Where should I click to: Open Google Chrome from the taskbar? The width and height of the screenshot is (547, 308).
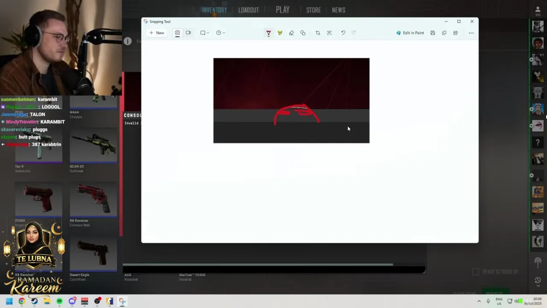(22, 301)
